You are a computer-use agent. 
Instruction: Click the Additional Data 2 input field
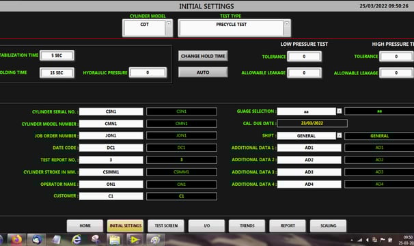coord(309,160)
